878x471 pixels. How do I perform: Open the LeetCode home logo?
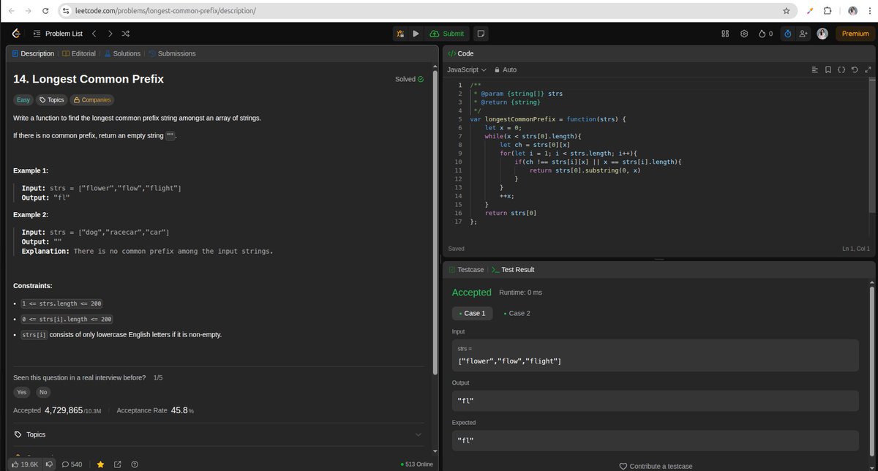coord(15,34)
